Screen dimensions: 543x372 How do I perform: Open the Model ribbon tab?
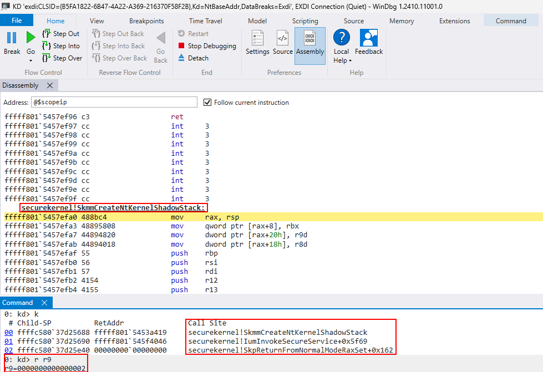(257, 21)
